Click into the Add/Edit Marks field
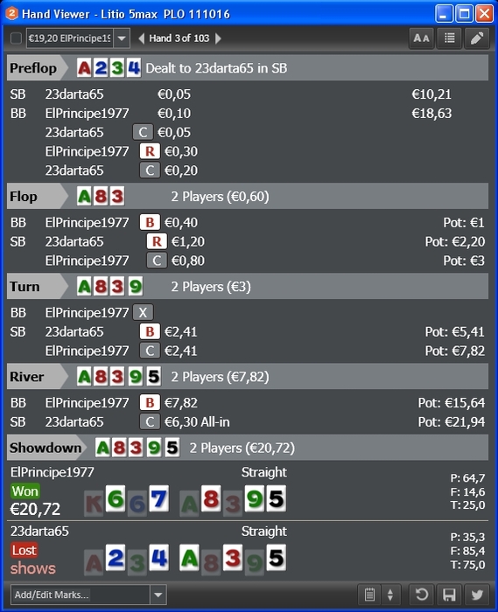This screenshot has height=612, width=498. point(80,595)
